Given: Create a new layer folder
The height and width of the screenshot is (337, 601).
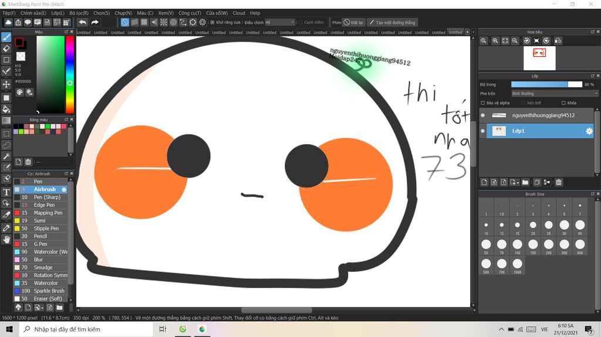Looking at the screenshot, I should tap(525, 182).
